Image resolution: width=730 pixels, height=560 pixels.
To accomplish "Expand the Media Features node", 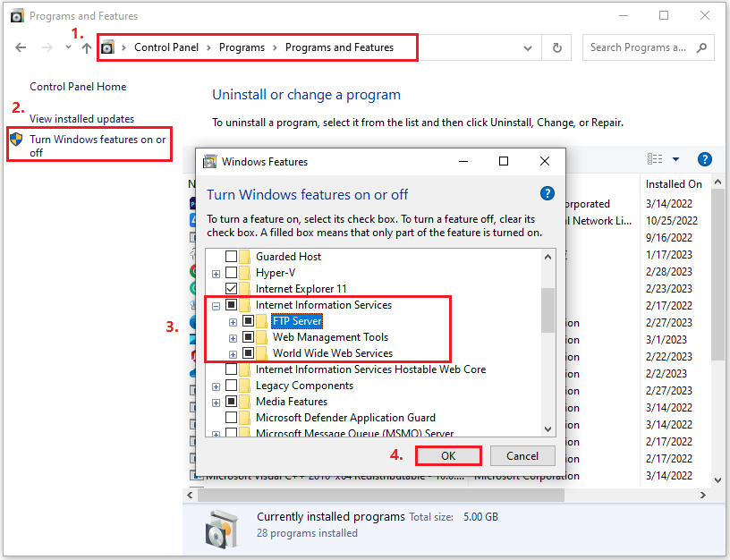I will (x=216, y=403).
